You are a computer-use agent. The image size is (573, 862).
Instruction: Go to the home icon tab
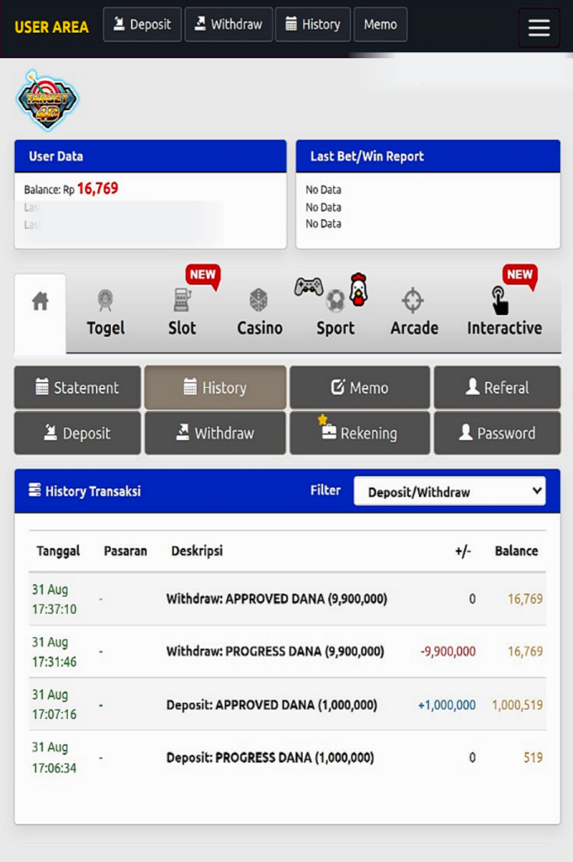point(40,302)
